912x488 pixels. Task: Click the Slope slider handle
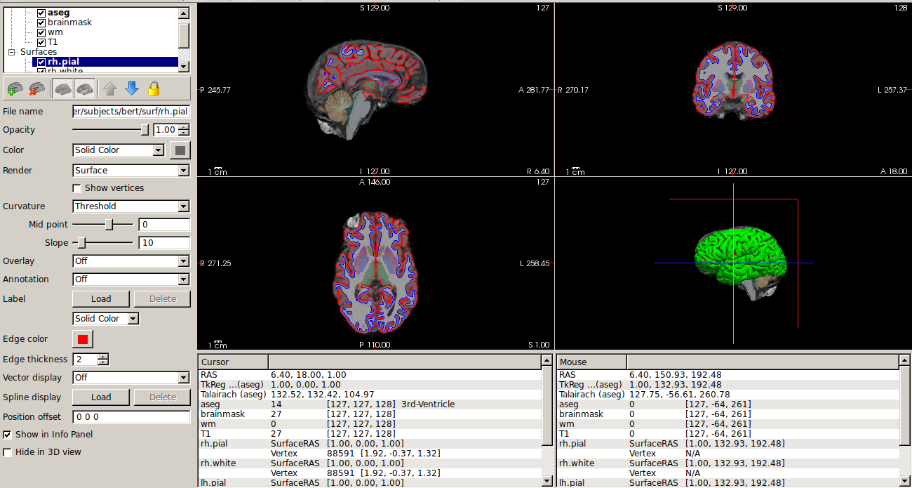pos(81,243)
